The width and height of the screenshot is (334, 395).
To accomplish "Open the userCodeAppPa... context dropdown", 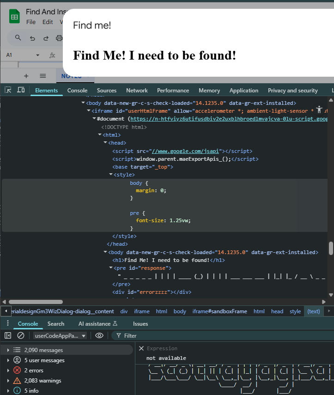I will pos(60,336).
